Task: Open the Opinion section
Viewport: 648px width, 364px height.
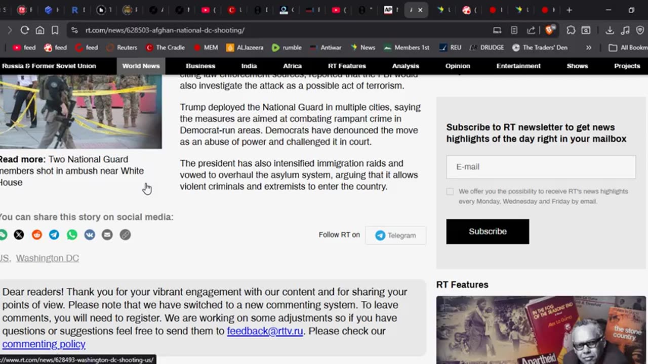Action: 458,66
